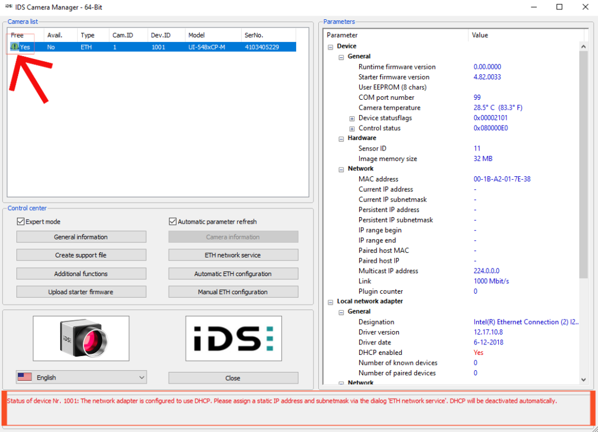This screenshot has width=598, height=432.
Task: Click the iDS company logo
Action: [x=232, y=339]
